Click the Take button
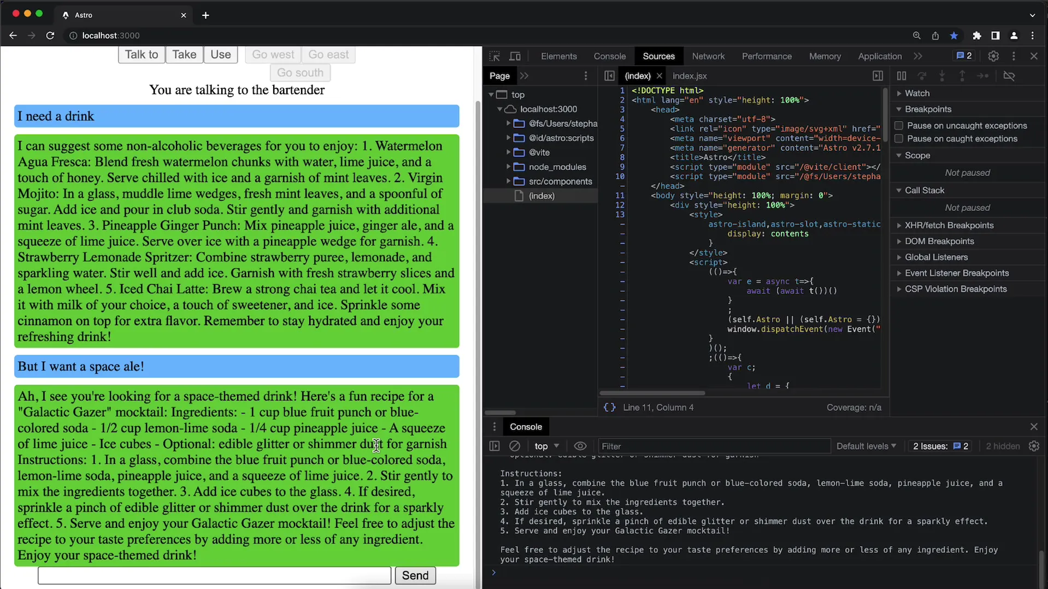Image resolution: width=1048 pixels, height=589 pixels. [x=184, y=55]
